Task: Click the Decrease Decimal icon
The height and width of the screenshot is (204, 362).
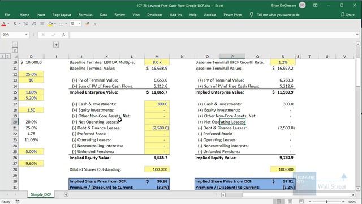Action: pos(34,24)
